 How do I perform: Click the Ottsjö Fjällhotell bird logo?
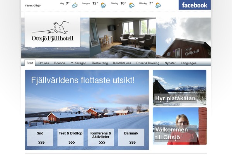52,31
